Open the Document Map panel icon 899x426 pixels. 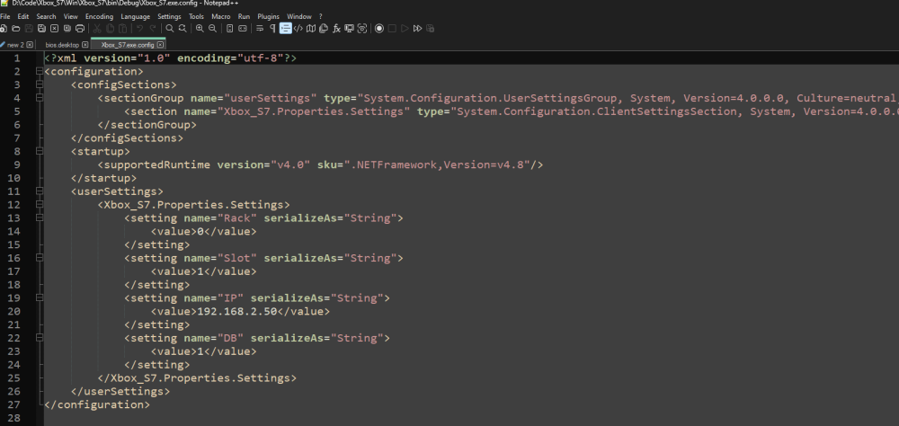(x=310, y=29)
